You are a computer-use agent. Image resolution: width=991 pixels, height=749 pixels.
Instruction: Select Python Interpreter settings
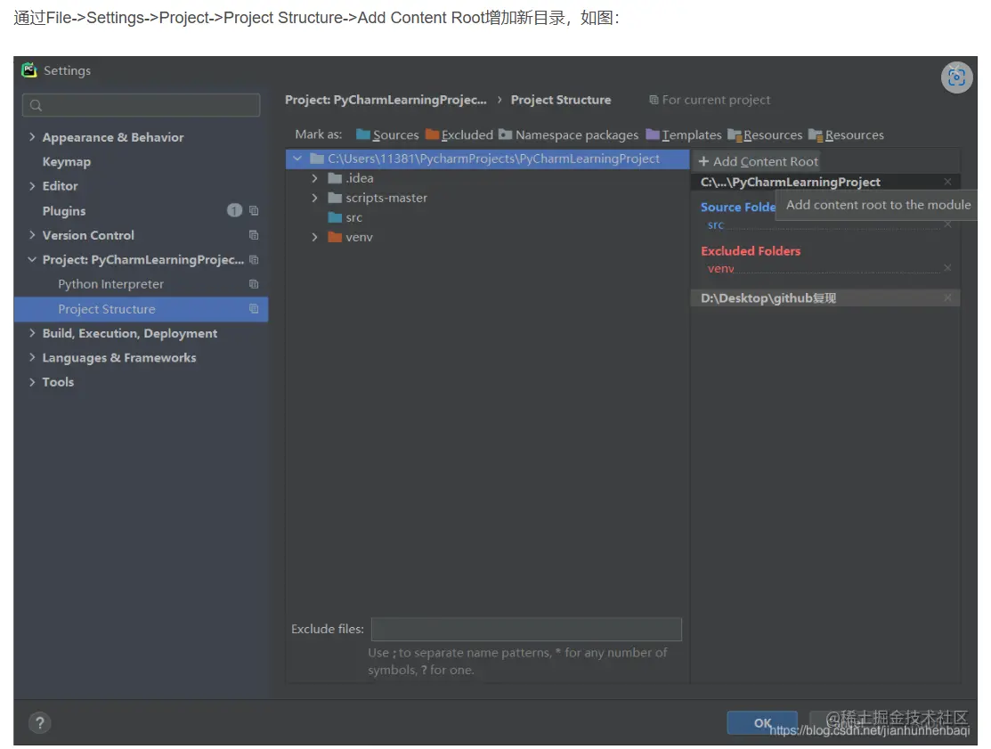click(110, 284)
